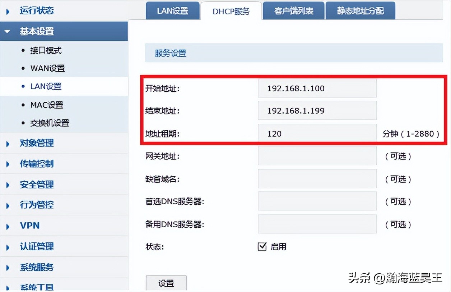
Task: Disable the 启用 status checkbox
Action: [x=262, y=247]
